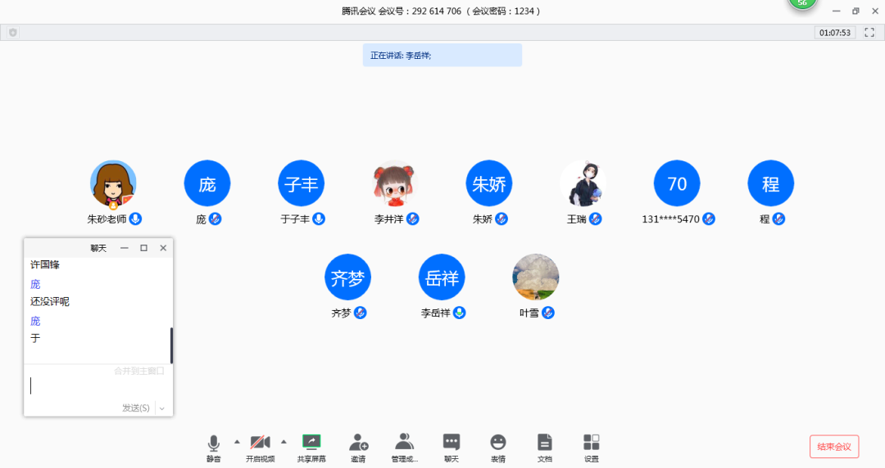Enter fullscreen with the top-right icon
Screen dimensions: 885x468
(869, 33)
